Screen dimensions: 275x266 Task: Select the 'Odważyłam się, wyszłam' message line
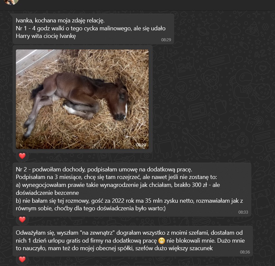tap(129, 233)
